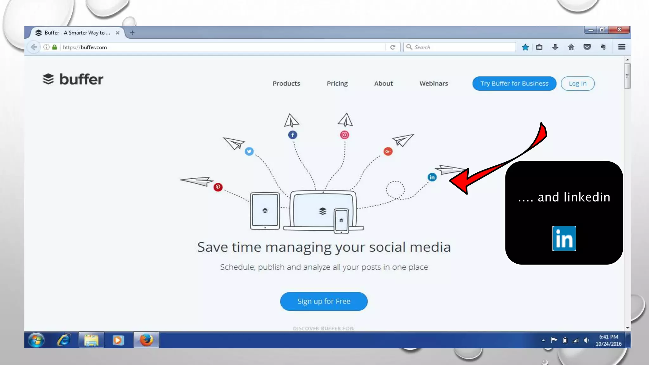Maximize or restore the Firefox window
Image resolution: width=649 pixels, height=365 pixels.
602,30
